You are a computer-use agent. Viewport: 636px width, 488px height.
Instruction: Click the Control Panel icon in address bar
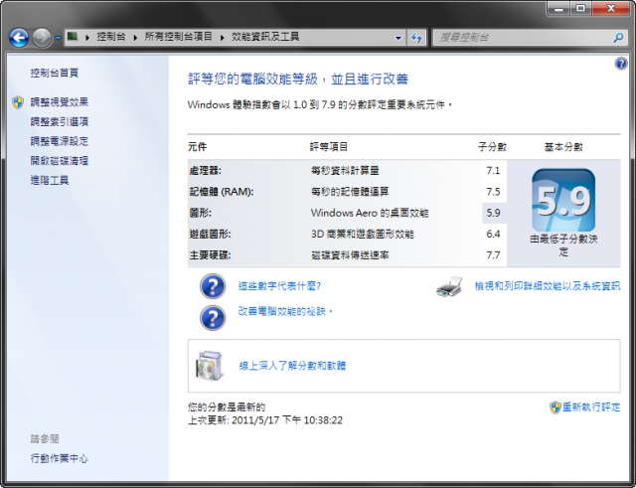(x=73, y=37)
